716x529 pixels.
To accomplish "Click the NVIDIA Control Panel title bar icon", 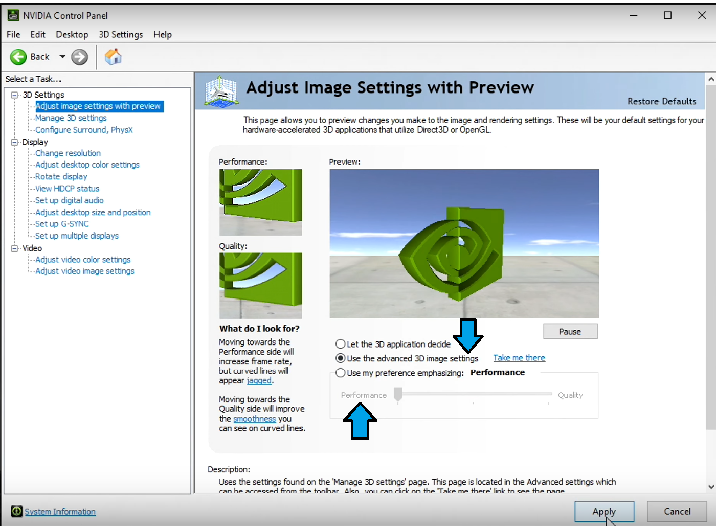I will point(13,15).
